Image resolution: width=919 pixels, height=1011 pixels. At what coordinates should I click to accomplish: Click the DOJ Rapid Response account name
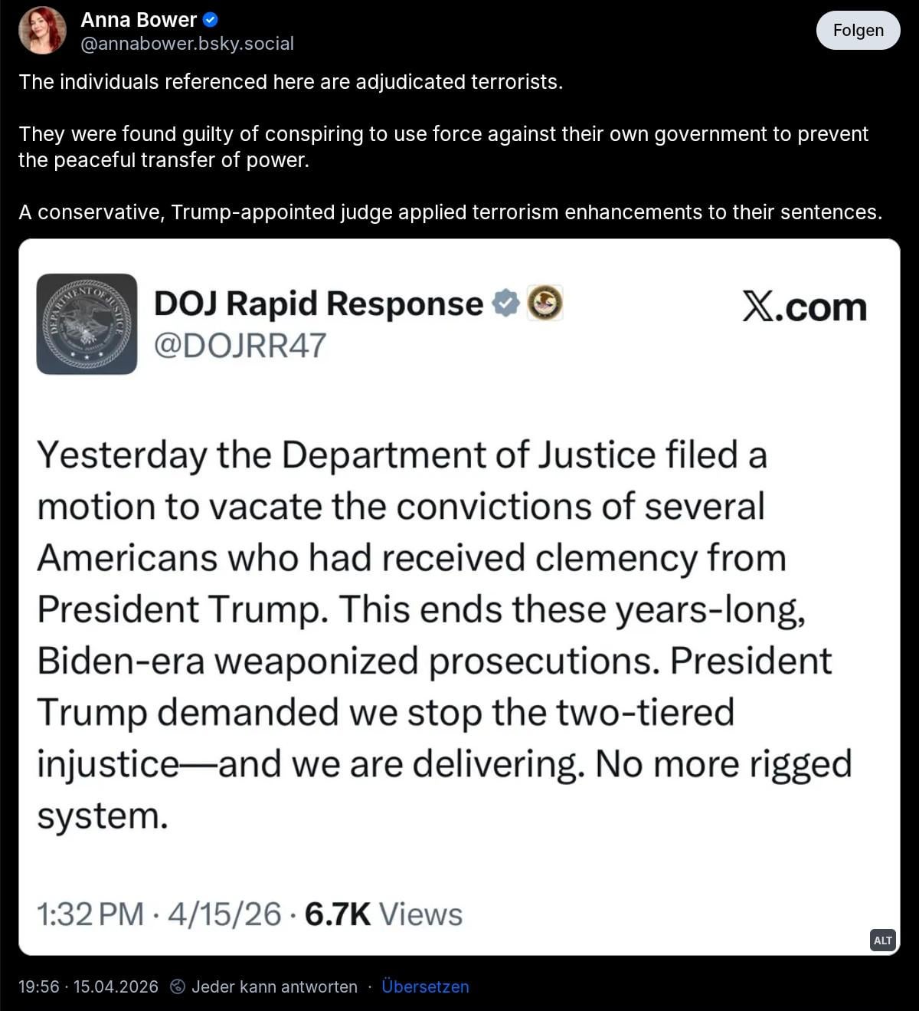pyautogui.click(x=319, y=304)
